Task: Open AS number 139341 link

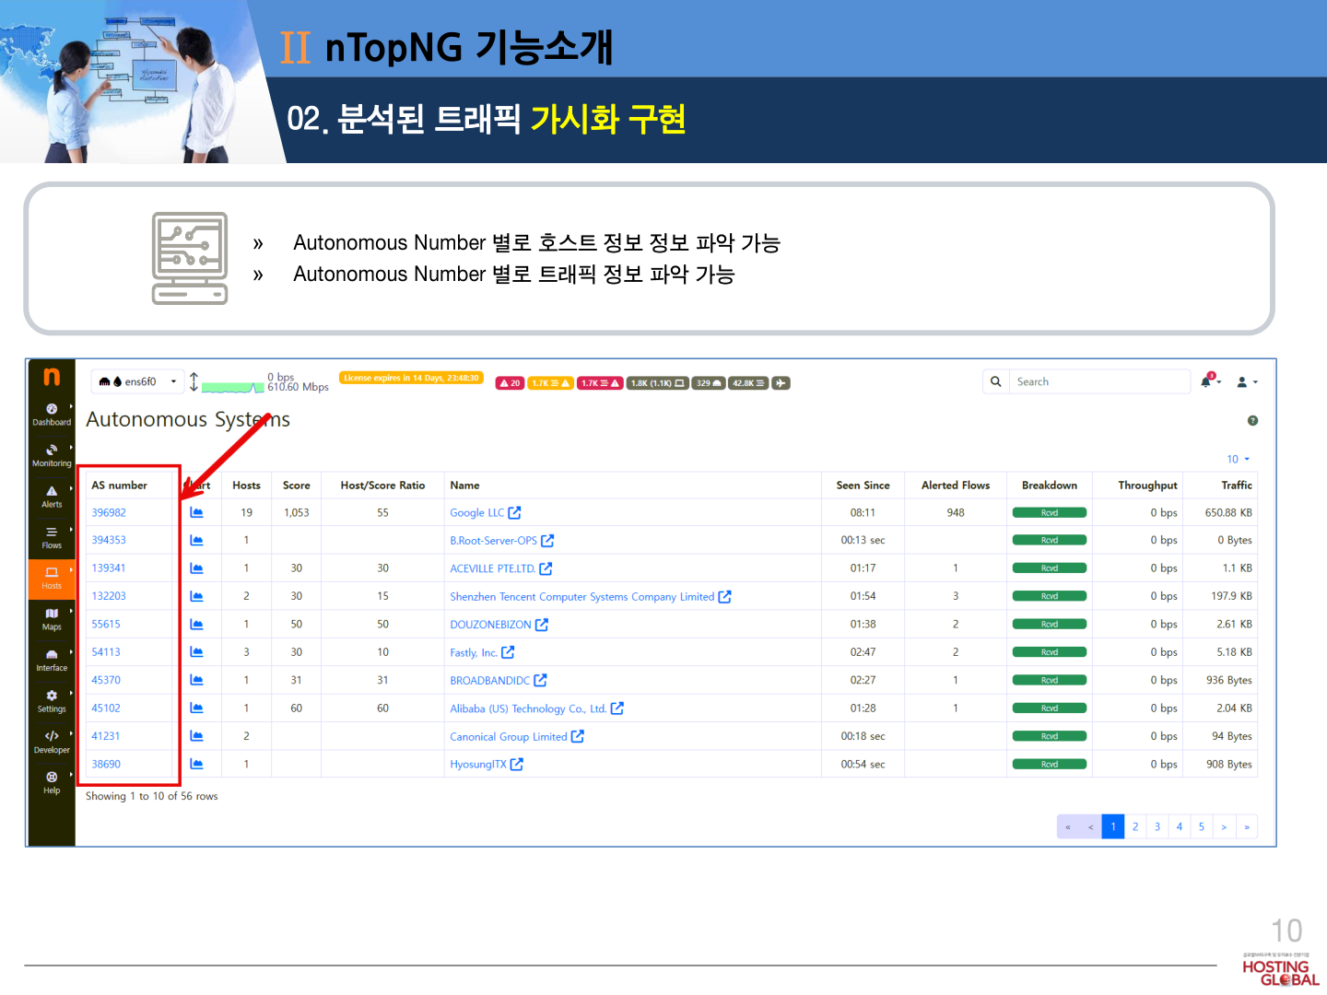Action: pos(109,568)
